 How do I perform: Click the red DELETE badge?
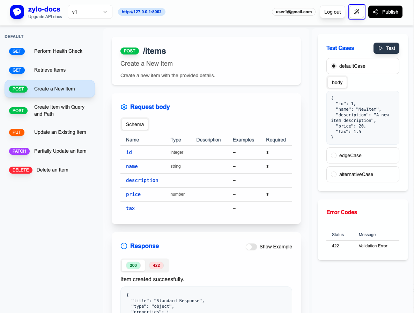click(21, 170)
